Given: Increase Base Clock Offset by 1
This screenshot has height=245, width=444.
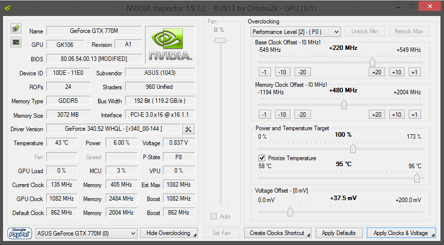Looking at the screenshot, I should (x=415, y=72).
